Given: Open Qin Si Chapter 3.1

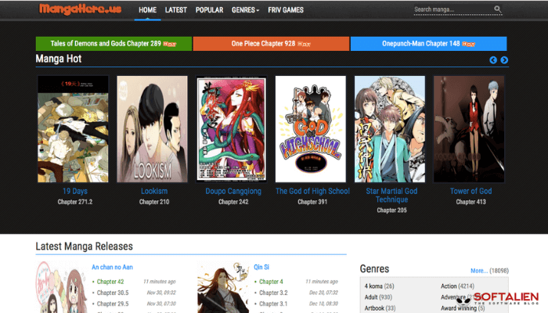Looking at the screenshot, I should tap(273, 304).
